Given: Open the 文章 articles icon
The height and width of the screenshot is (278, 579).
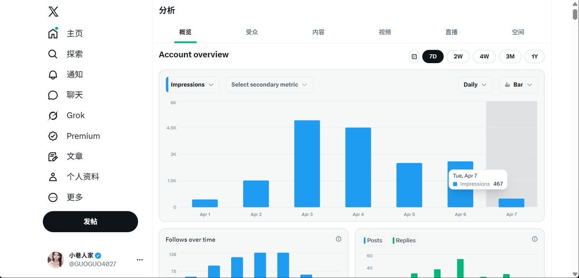Looking at the screenshot, I should tap(53, 156).
